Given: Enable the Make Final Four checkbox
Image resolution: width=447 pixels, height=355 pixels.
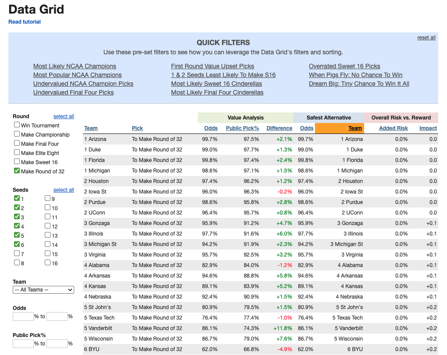Looking at the screenshot, I should click(x=17, y=144).
